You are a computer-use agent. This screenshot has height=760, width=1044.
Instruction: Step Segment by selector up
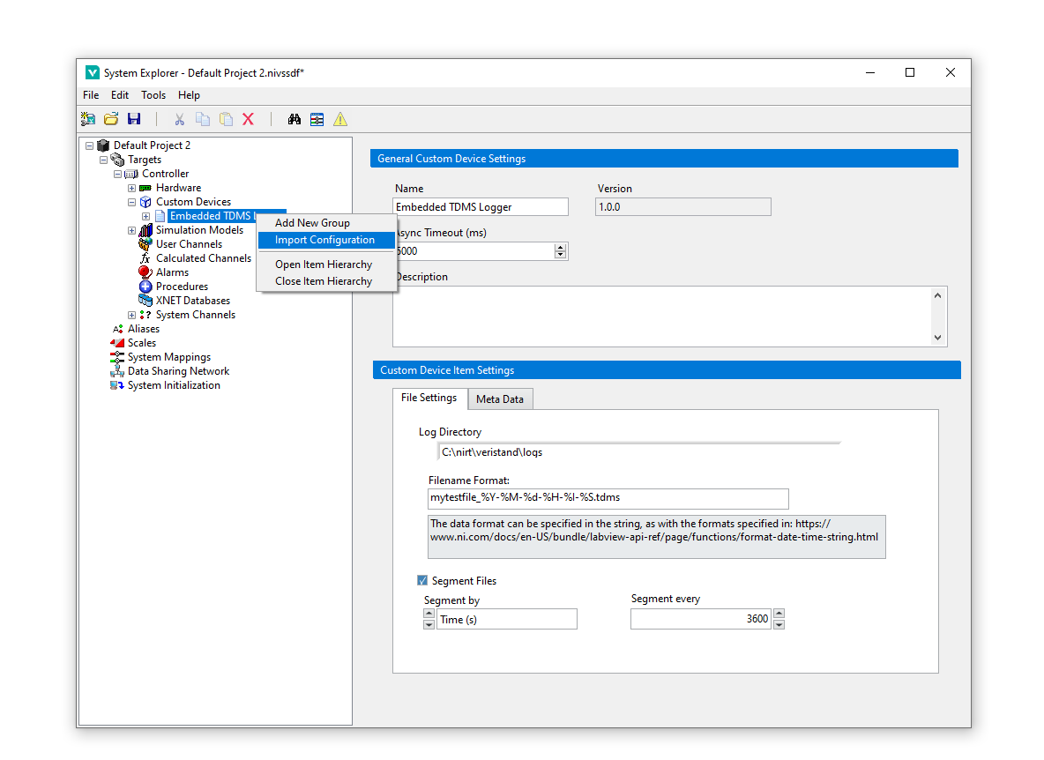[429, 614]
